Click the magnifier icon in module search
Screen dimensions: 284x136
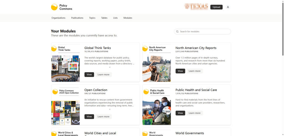(177, 32)
